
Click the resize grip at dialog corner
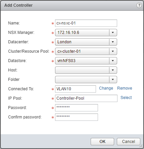tap(141, 146)
